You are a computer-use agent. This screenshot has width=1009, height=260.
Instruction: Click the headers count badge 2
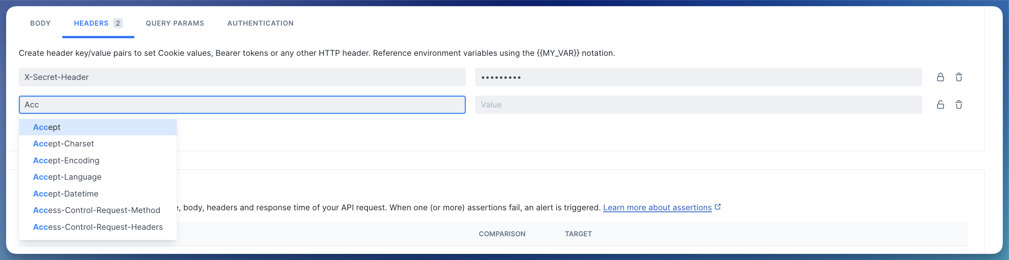(118, 23)
